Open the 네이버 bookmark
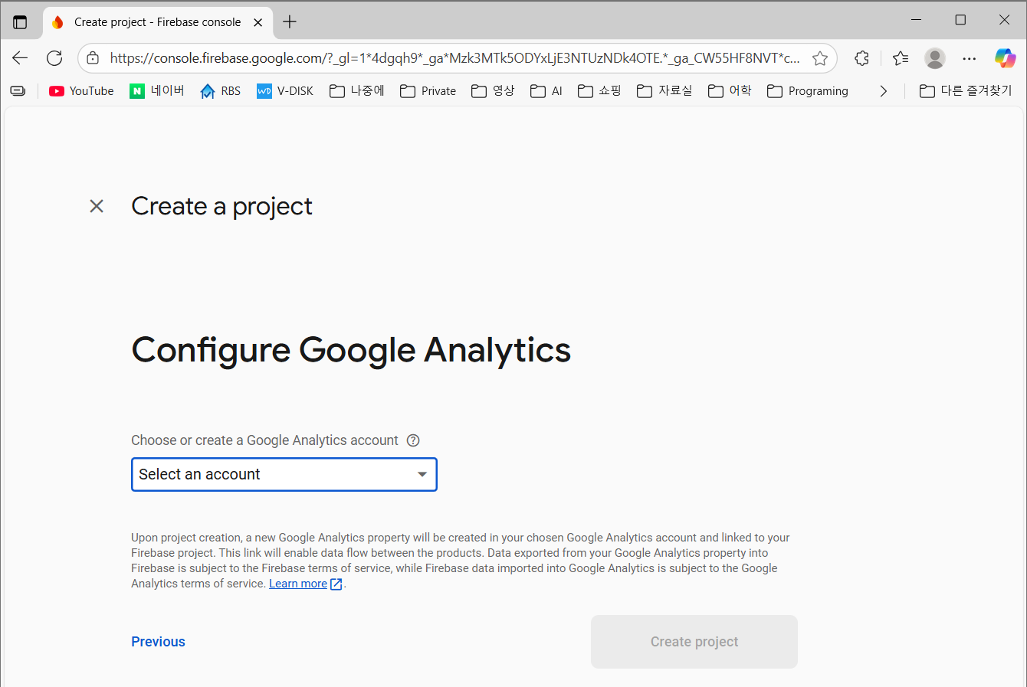The image size is (1027, 687). 157,91
